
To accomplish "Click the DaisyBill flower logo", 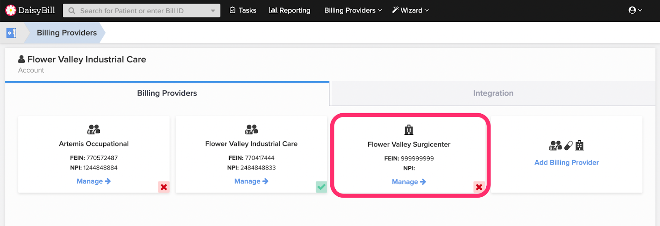I will (10, 10).
